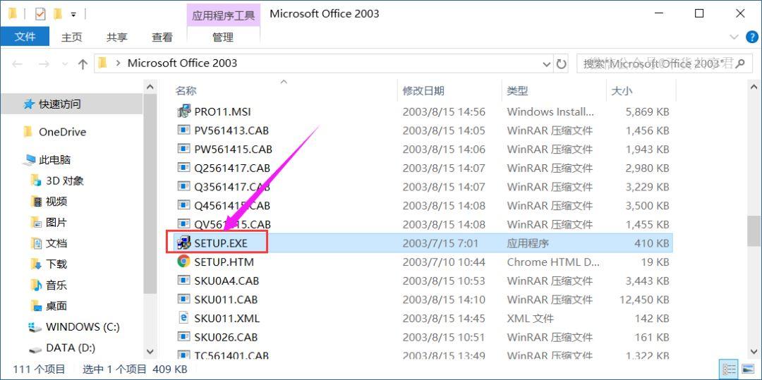This screenshot has height=380, width=762.
Task: Click the Help question mark icon
Action: click(x=752, y=37)
